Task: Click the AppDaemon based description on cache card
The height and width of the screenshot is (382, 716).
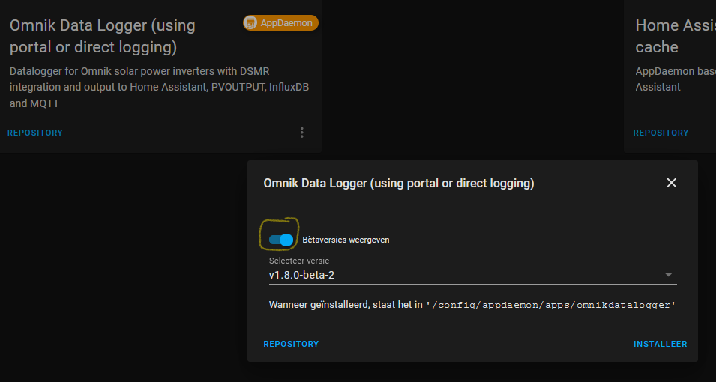Action: (675, 79)
